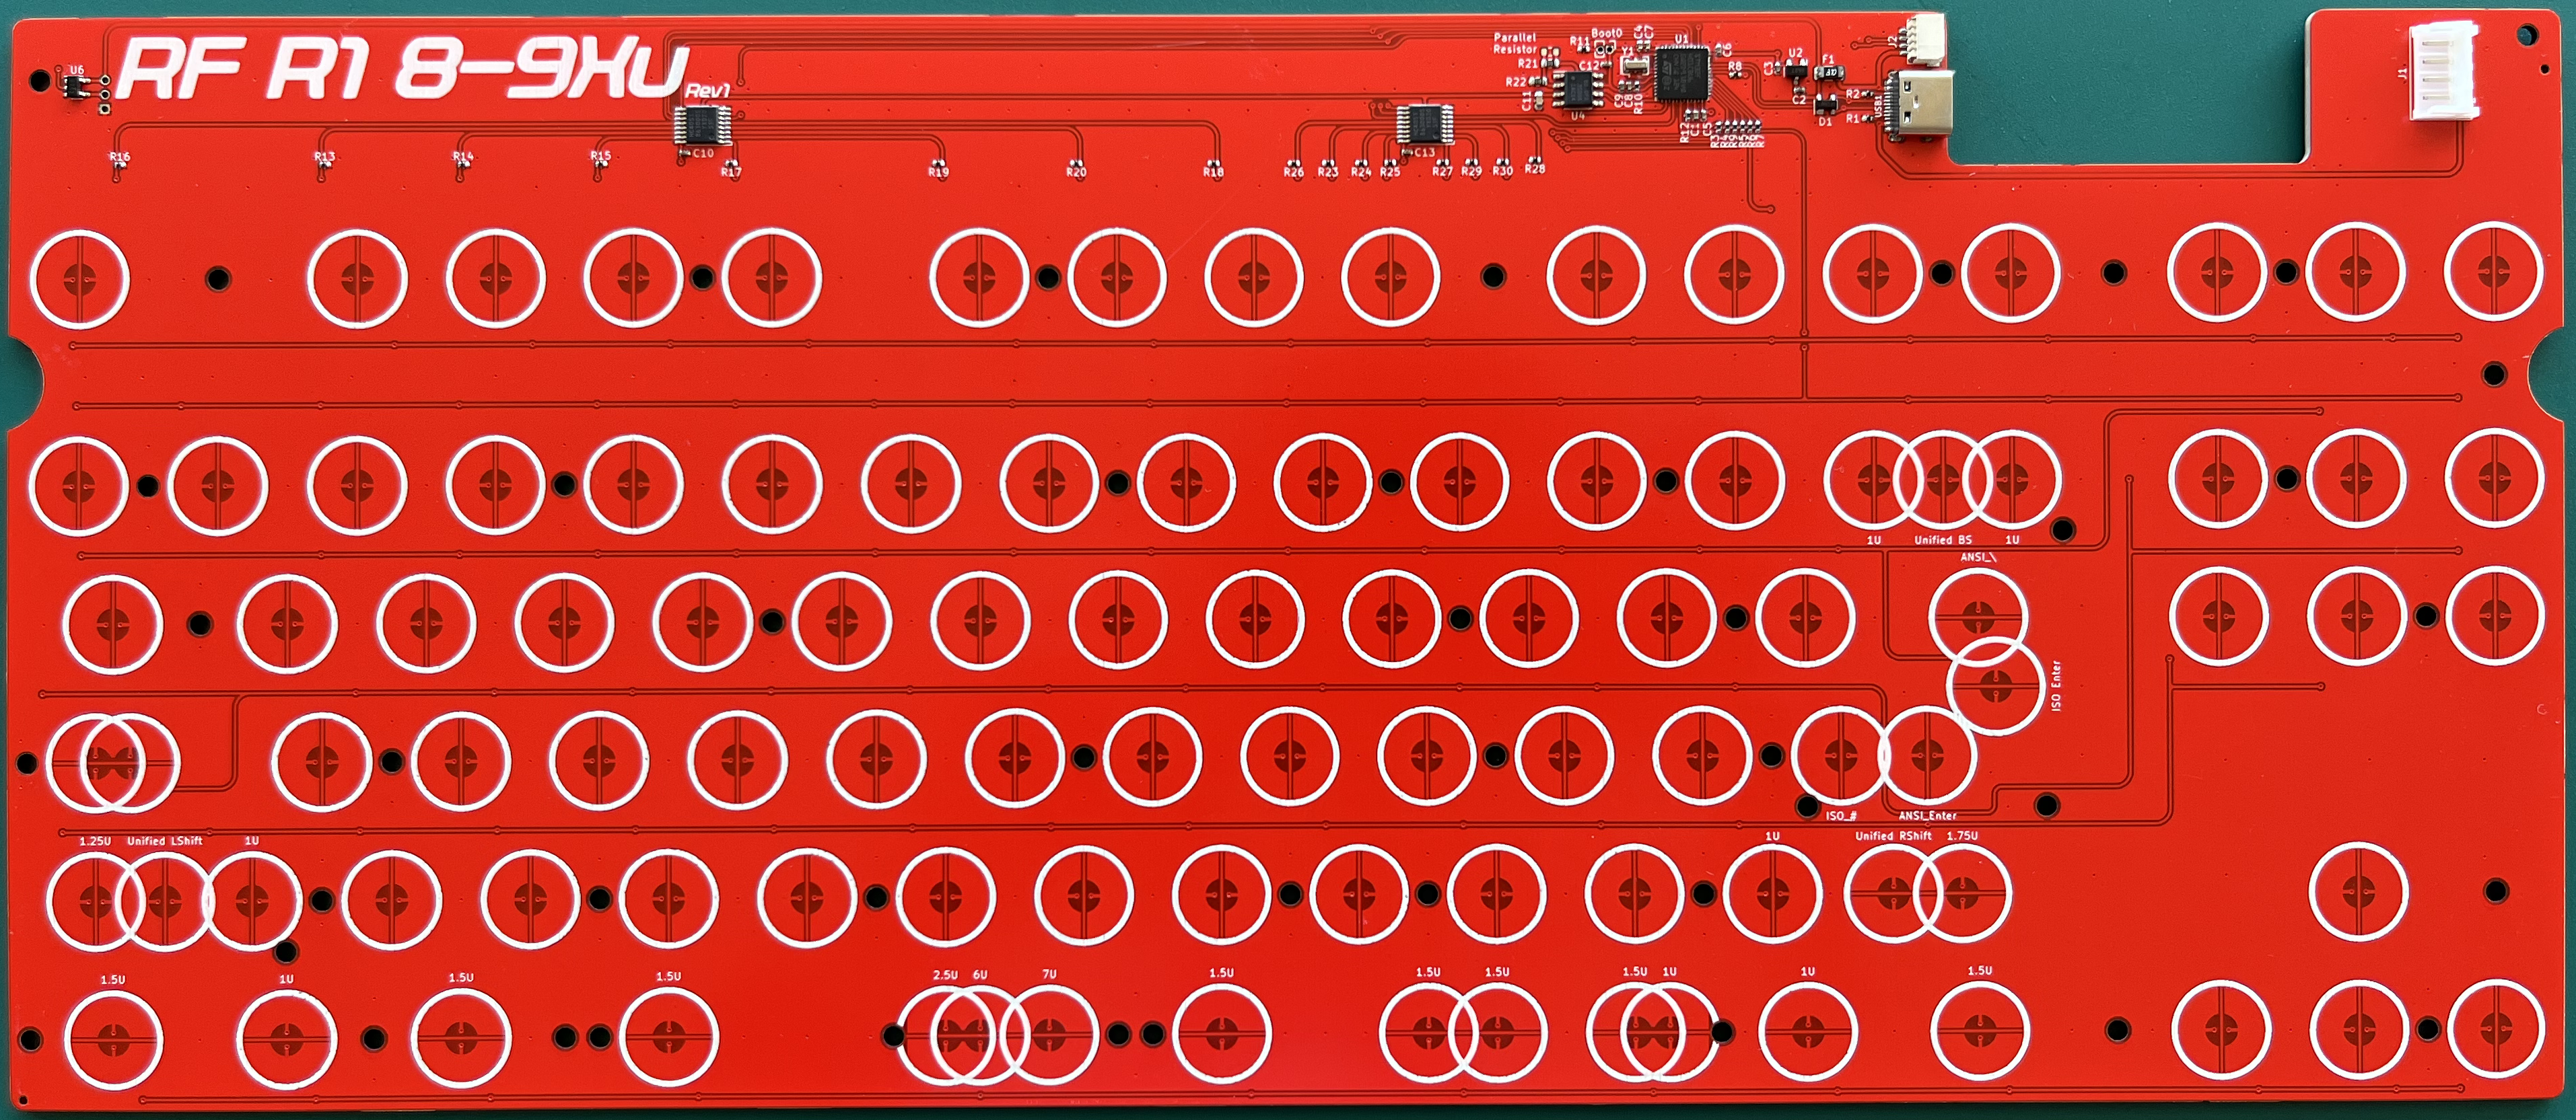Image resolution: width=2576 pixels, height=1120 pixels.
Task: Click the "R22" resistor label
Action: click(x=1516, y=82)
